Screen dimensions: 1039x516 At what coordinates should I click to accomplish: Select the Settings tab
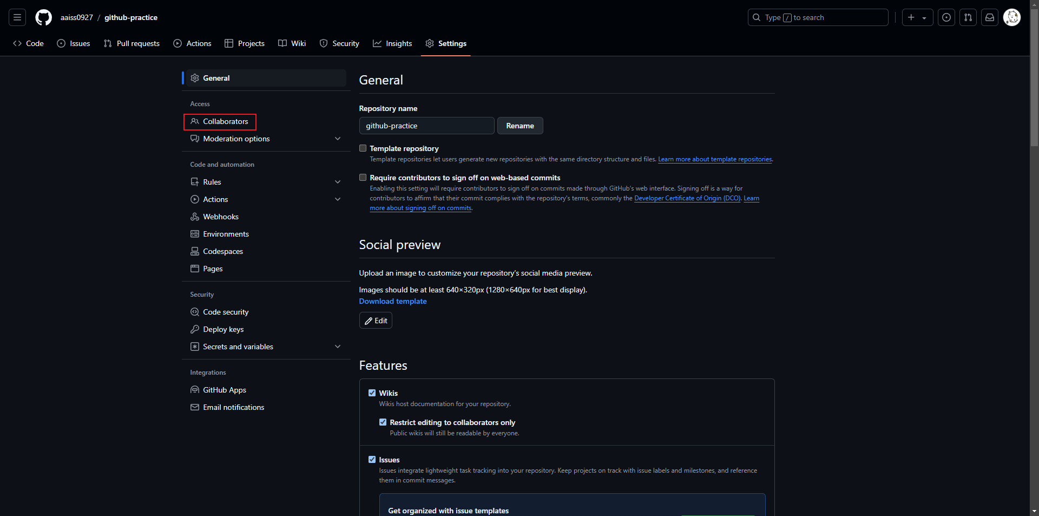pyautogui.click(x=446, y=43)
